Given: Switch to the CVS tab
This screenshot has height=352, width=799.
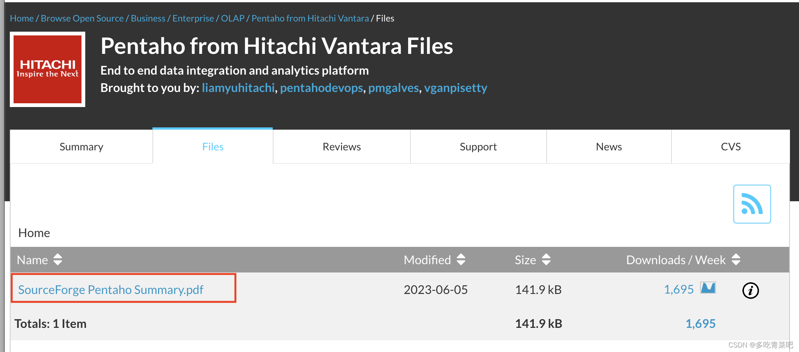Looking at the screenshot, I should pos(731,147).
